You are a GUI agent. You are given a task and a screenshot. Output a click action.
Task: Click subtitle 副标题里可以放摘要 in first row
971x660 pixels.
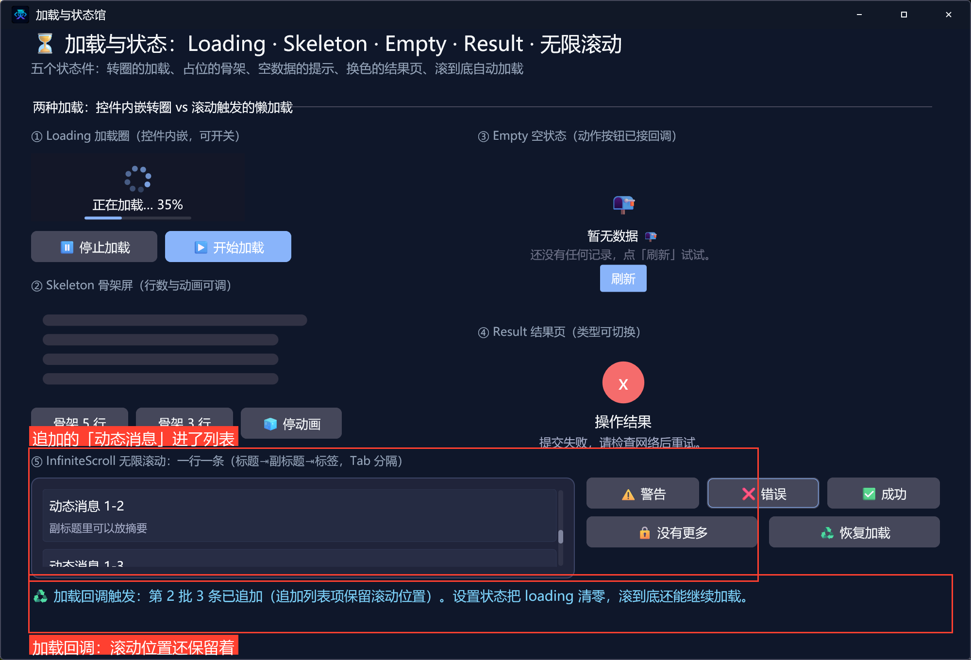[x=98, y=528]
